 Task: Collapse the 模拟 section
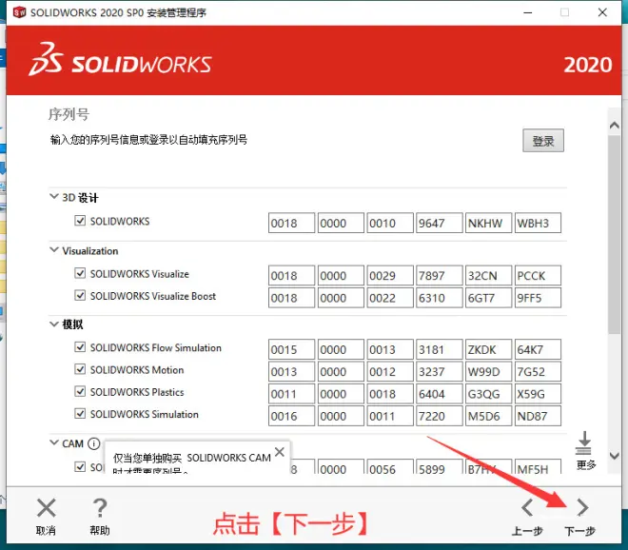[54, 324]
